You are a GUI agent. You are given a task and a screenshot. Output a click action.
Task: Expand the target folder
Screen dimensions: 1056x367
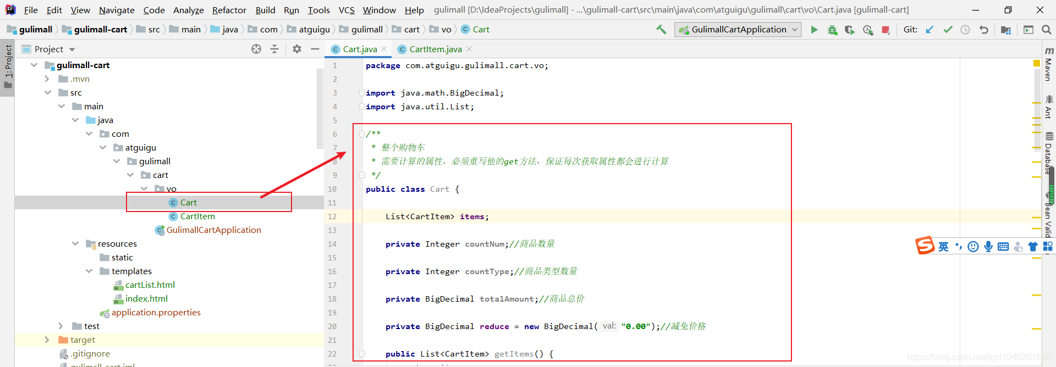pyautogui.click(x=48, y=340)
